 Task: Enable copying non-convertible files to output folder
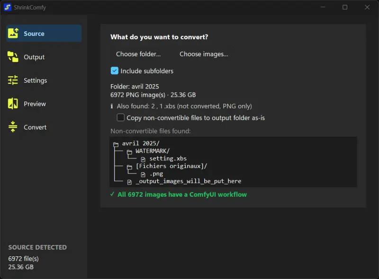[x=121, y=118]
